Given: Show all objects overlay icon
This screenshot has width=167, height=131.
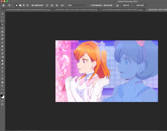Looking at the screenshot, I should [52, 5].
